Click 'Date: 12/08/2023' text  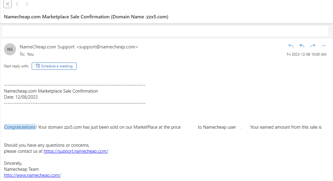click(x=21, y=97)
